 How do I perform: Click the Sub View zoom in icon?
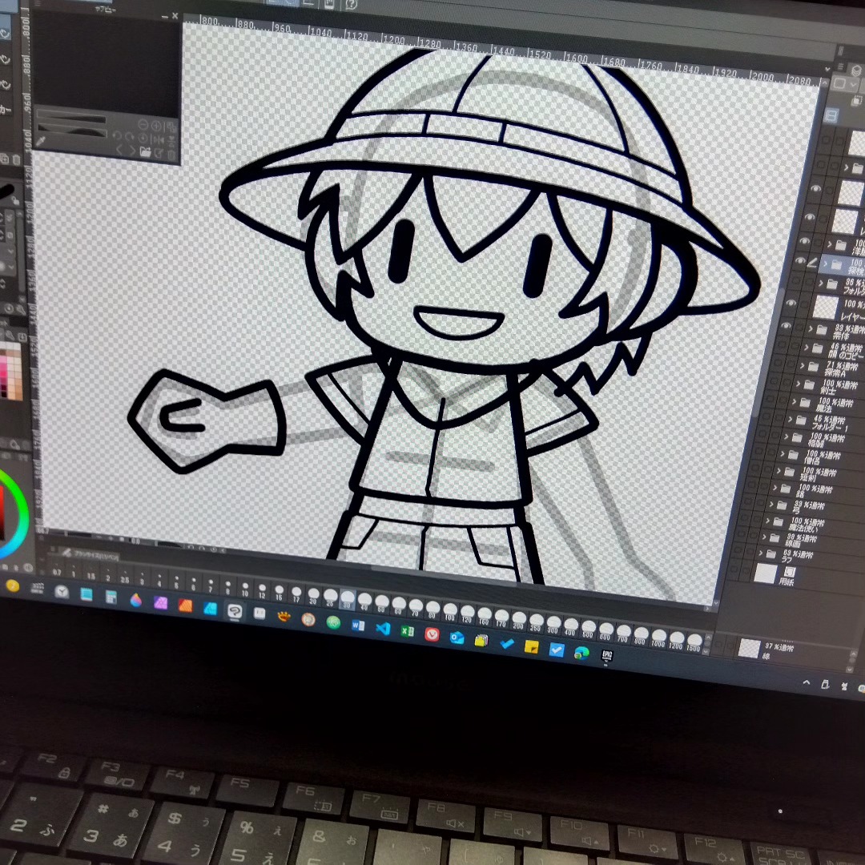pyautogui.click(x=156, y=126)
